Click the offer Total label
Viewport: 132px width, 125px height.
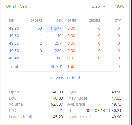point(72,66)
